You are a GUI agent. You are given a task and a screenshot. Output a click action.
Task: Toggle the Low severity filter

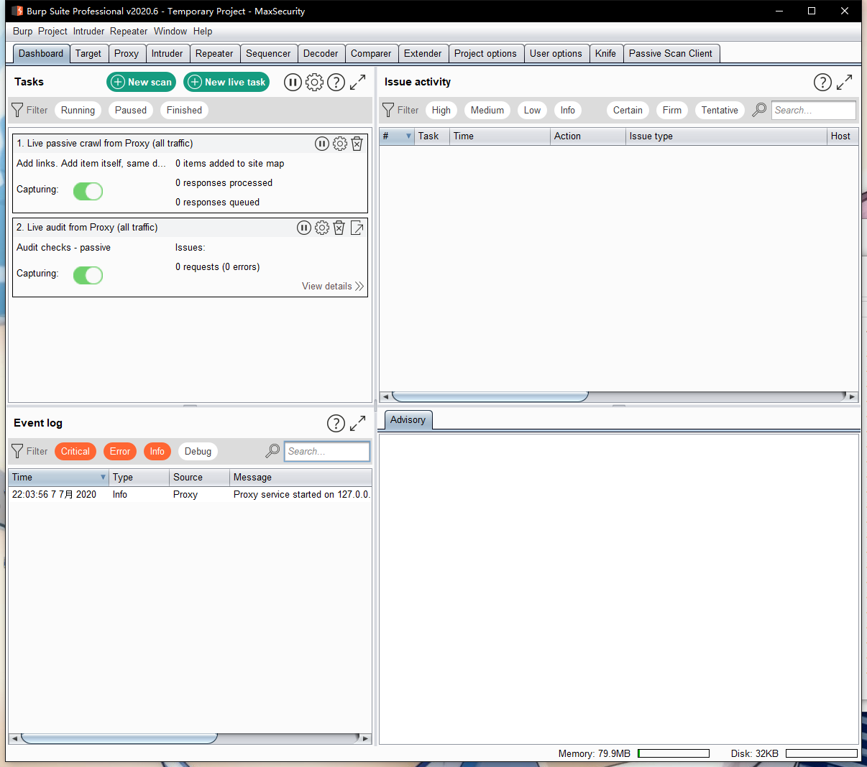532,110
